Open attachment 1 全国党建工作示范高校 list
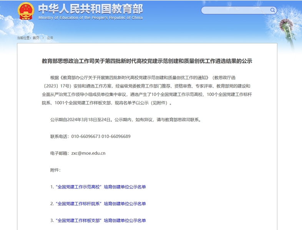This screenshot has width=302, height=230. tap(98, 187)
